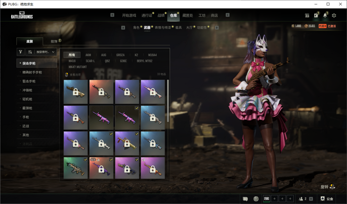Open the news panel icon with alert
This screenshot has width=347, height=204.
coord(316,15)
